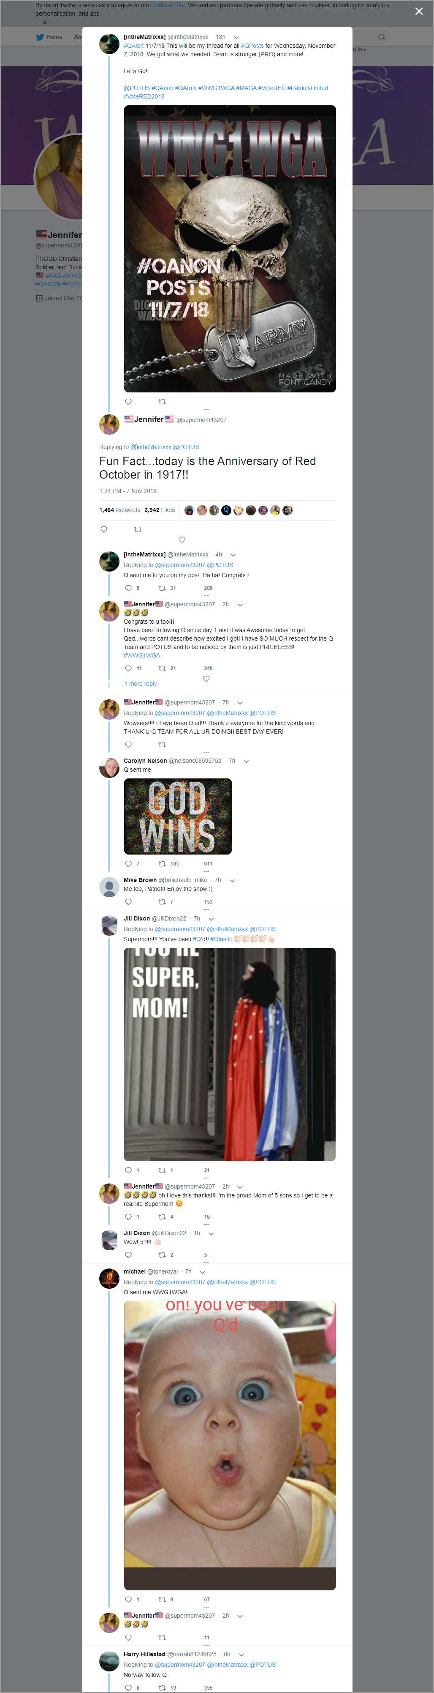
Task: Open the chevron dropdown on michael's tweet
Action: click(203, 1272)
